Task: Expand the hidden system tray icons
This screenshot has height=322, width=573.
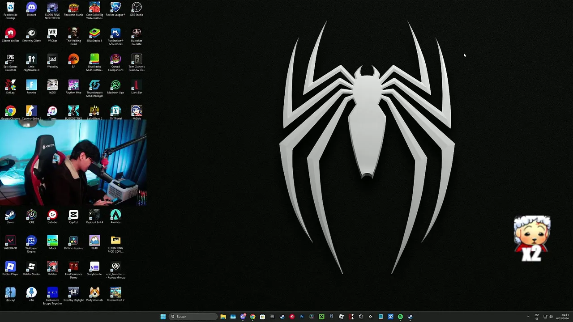Action: (x=528, y=317)
